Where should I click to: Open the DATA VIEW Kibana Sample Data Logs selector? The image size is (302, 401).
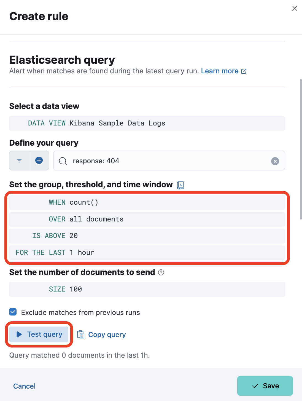tap(147, 123)
